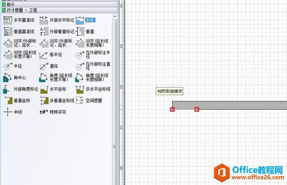Select the 特殊字符 special characters shape
The height and width of the screenshot is (185, 287).
click(x=53, y=112)
